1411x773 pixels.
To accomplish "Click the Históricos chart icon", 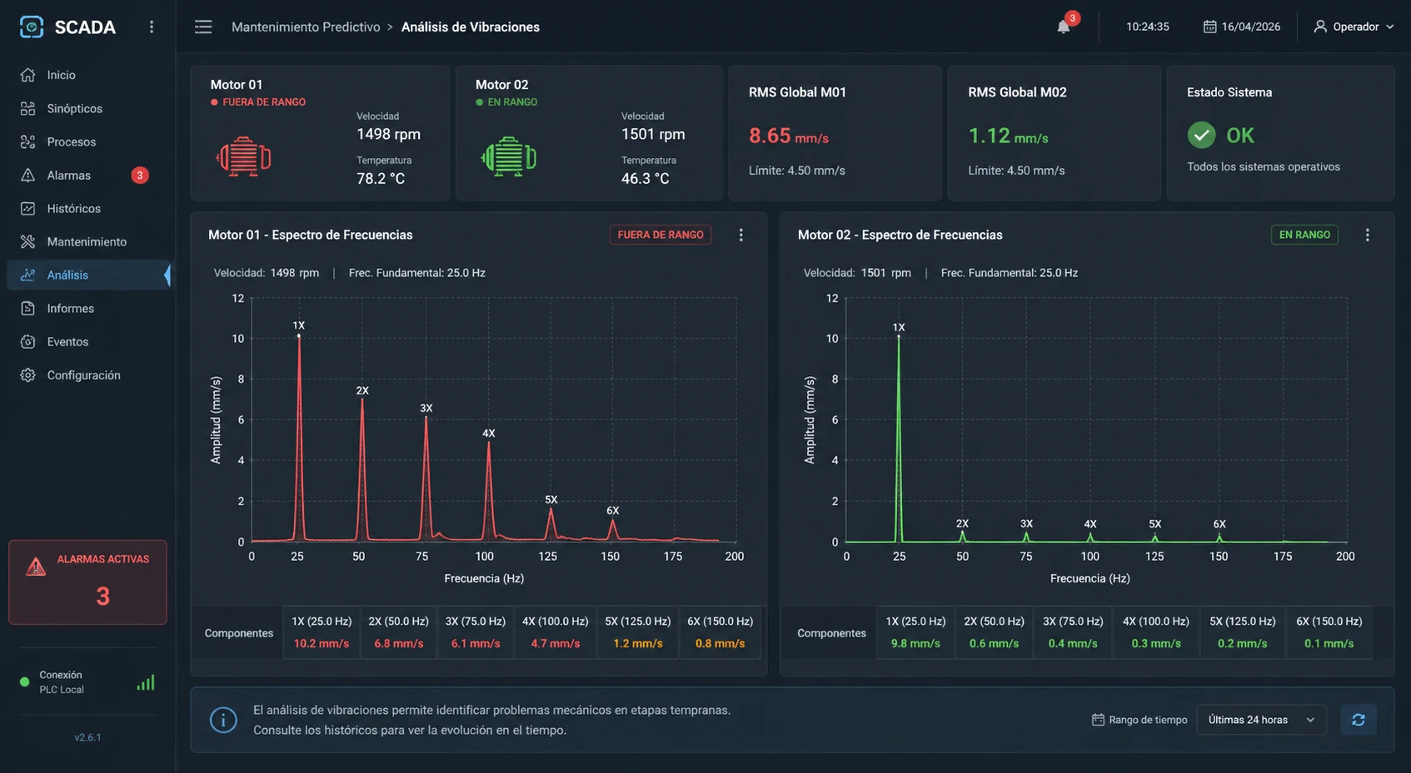I will pyautogui.click(x=27, y=208).
